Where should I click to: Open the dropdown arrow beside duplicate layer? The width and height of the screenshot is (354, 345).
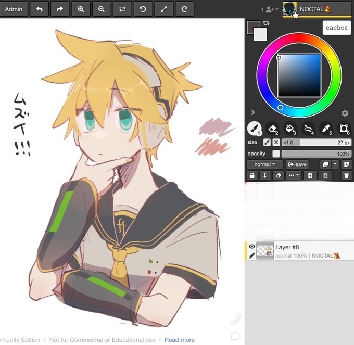click(x=335, y=164)
